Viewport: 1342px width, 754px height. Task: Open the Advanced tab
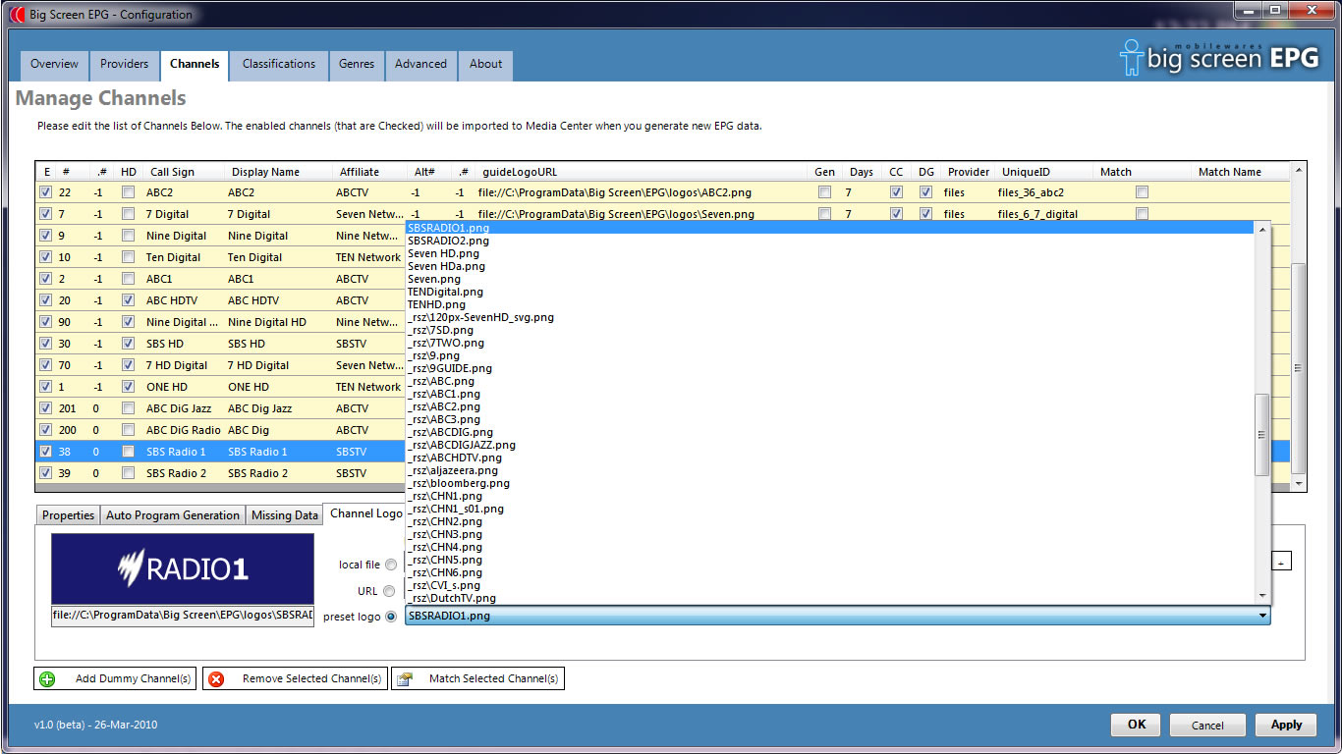pyautogui.click(x=420, y=65)
